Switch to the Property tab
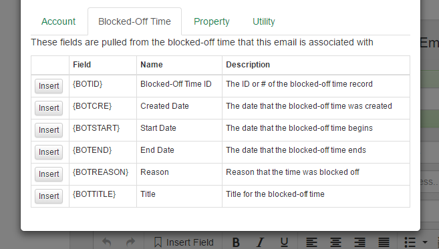This screenshot has height=249, width=439. pyautogui.click(x=212, y=21)
